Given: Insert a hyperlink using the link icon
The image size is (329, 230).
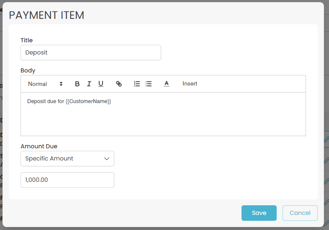Looking at the screenshot, I should [x=119, y=84].
